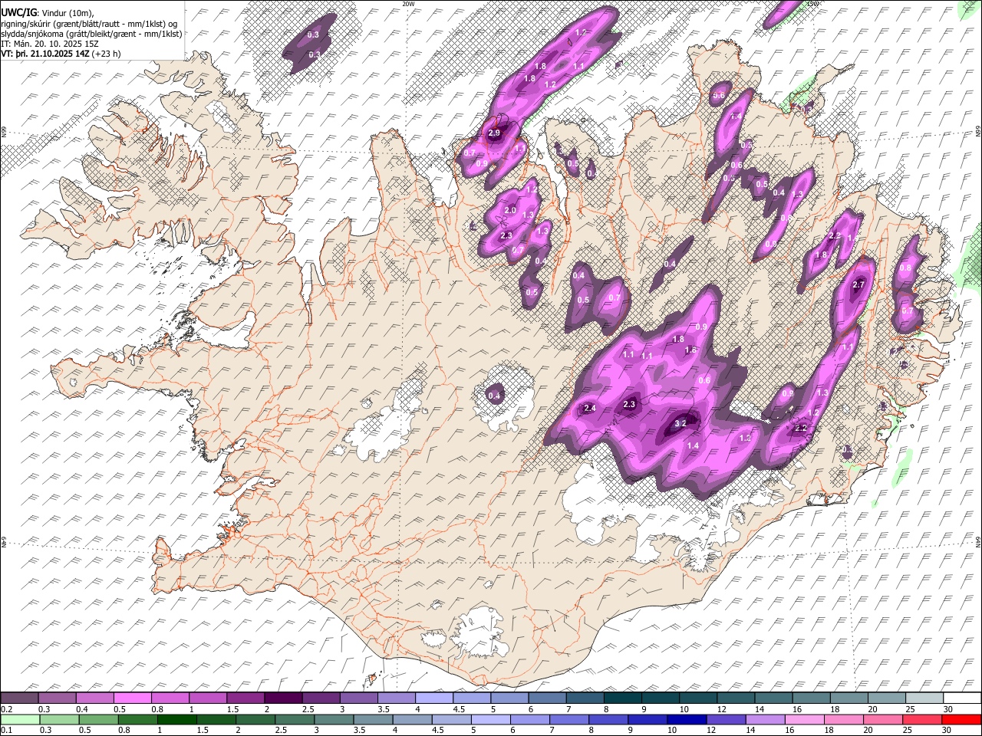Click the 64N latitude label on right edge
Screen dimensions: 982x736
[978, 540]
